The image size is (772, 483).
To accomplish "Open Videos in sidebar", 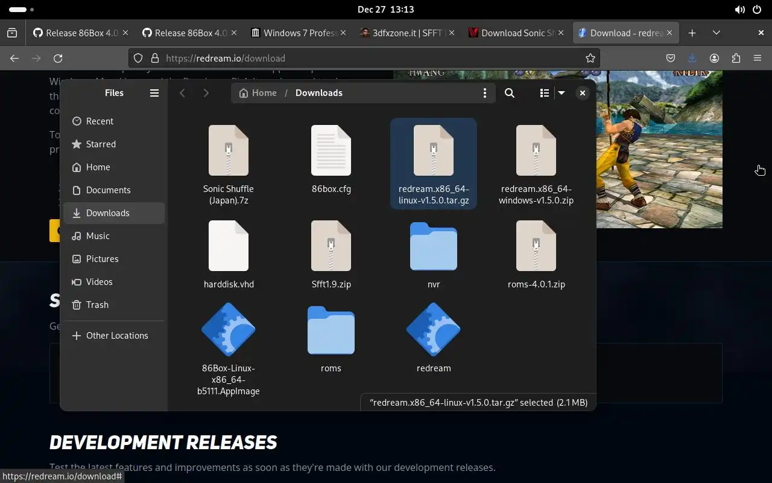I will pyautogui.click(x=113, y=282).
